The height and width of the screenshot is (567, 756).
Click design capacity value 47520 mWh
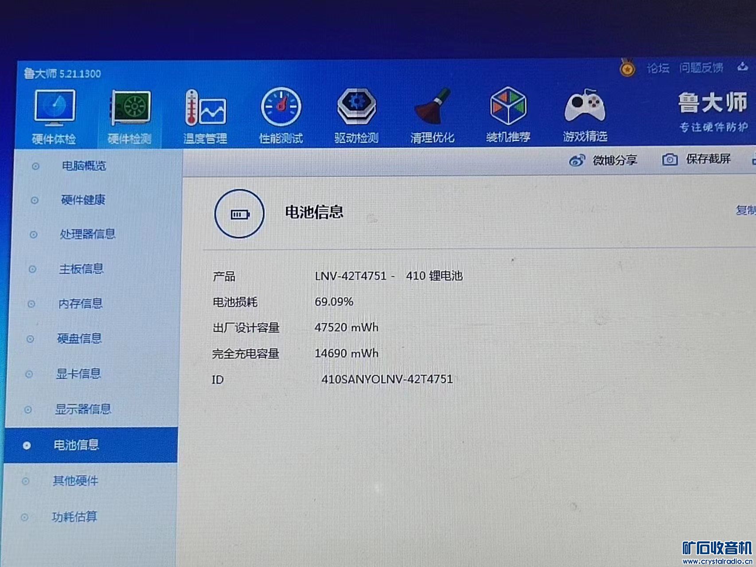pyautogui.click(x=346, y=327)
